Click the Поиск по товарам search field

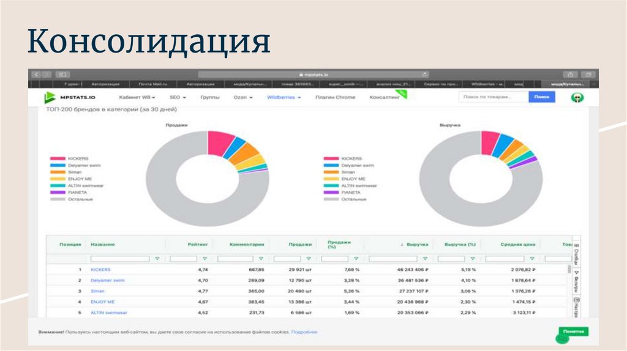[x=494, y=97]
